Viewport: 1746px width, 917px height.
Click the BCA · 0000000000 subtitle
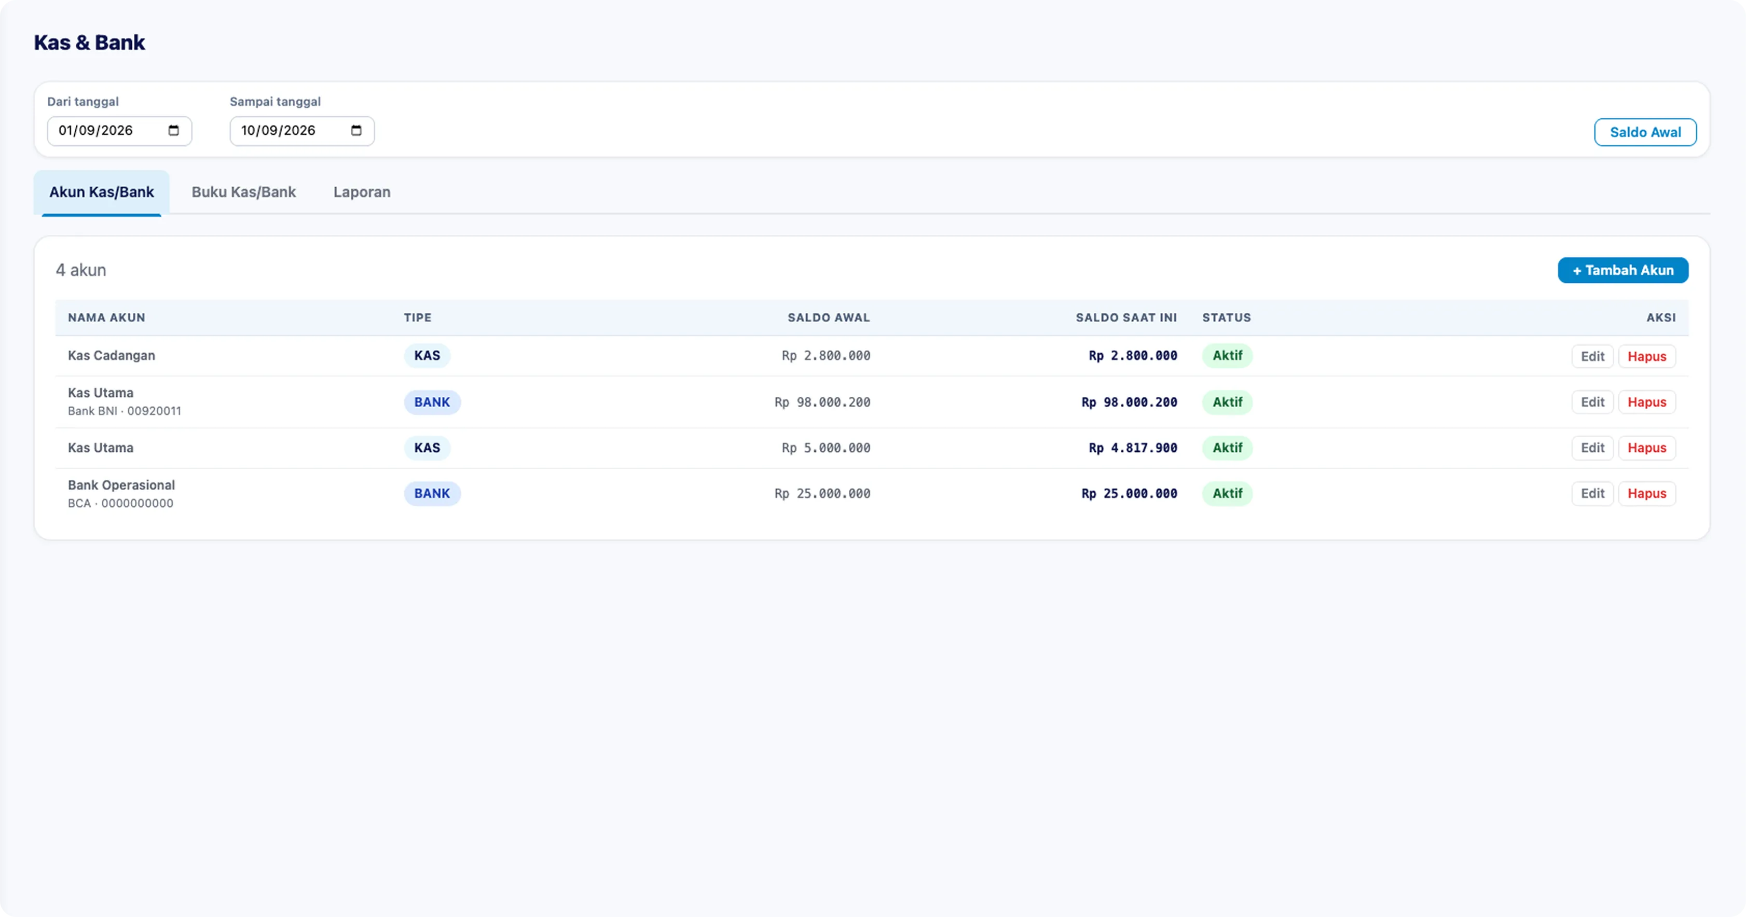[x=121, y=504]
